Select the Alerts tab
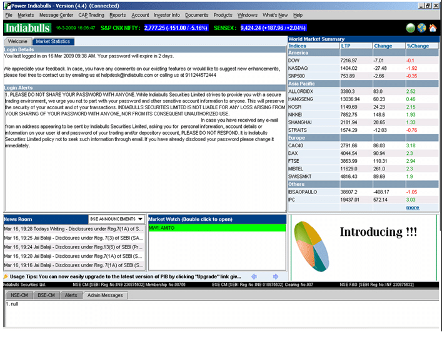This screenshot has width=442, height=337. click(x=71, y=295)
